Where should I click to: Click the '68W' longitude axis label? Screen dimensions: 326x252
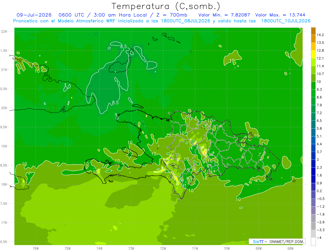pyautogui.click(x=290, y=248)
